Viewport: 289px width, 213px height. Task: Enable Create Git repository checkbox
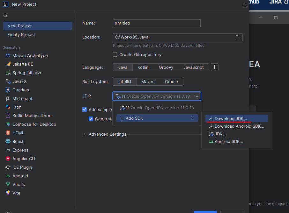(x=115, y=54)
